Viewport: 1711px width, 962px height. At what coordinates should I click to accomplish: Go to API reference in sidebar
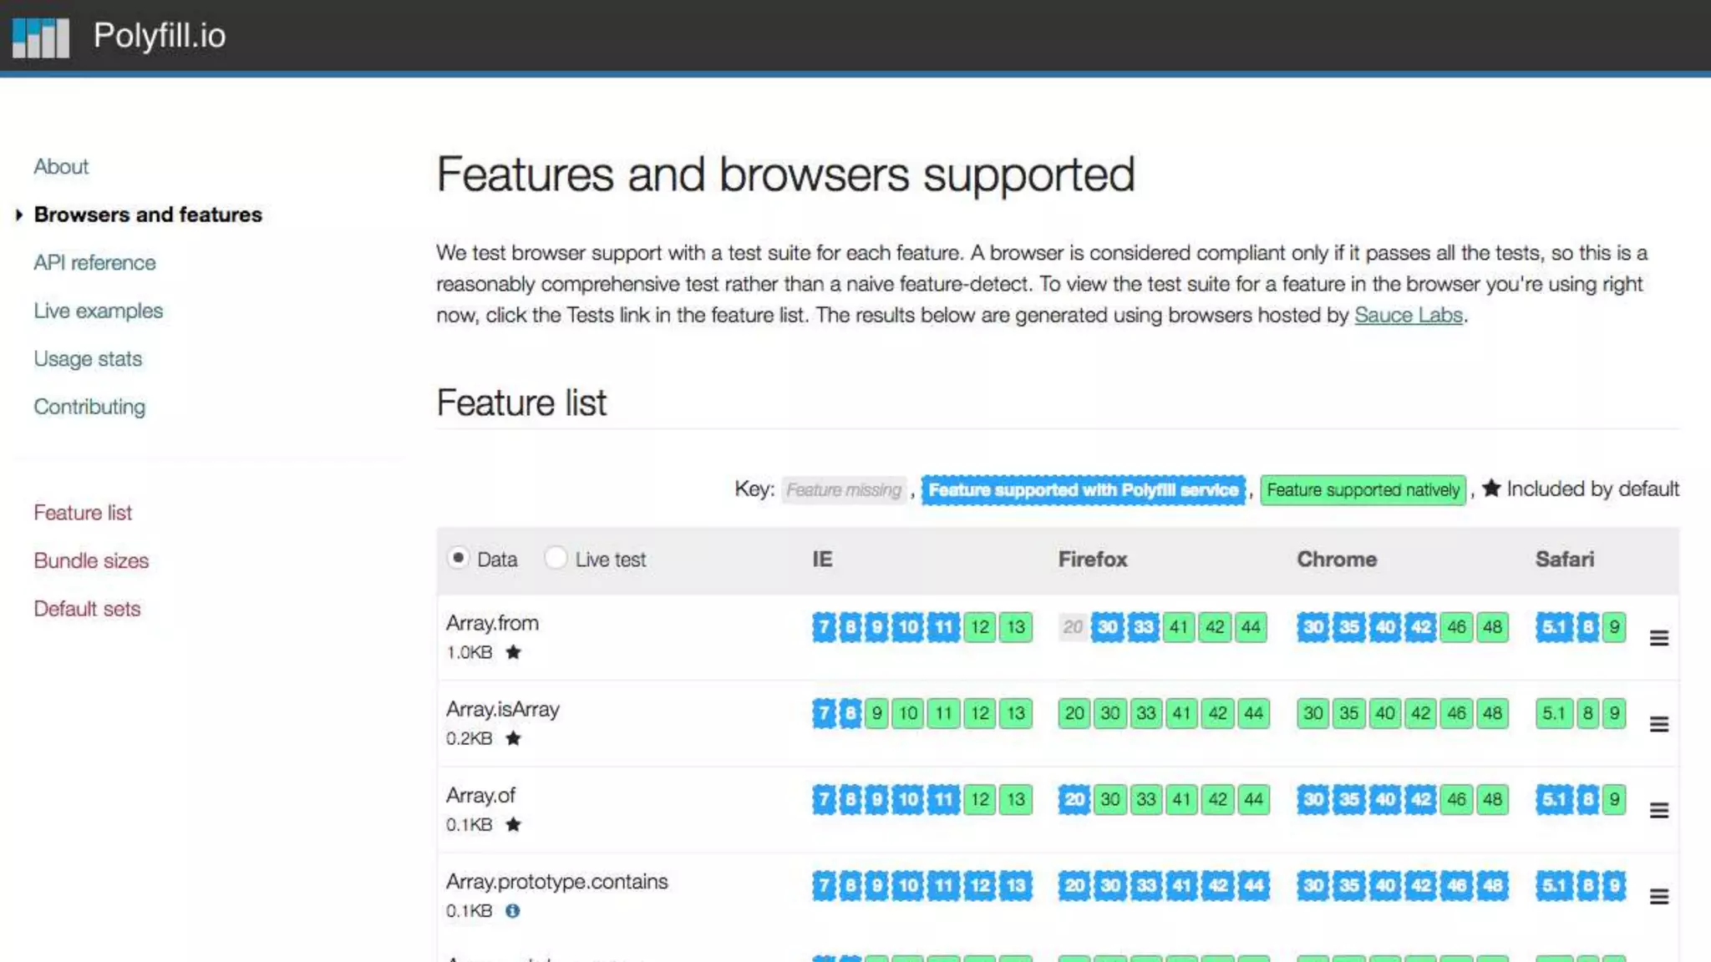click(x=94, y=262)
